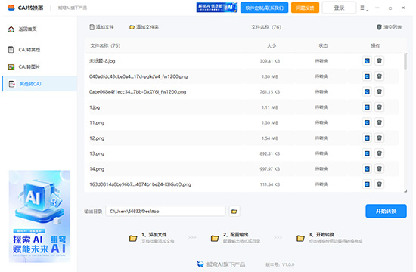Screen dimensions: 416x272
Task: Click the output directory path field
Action: tap(166, 212)
